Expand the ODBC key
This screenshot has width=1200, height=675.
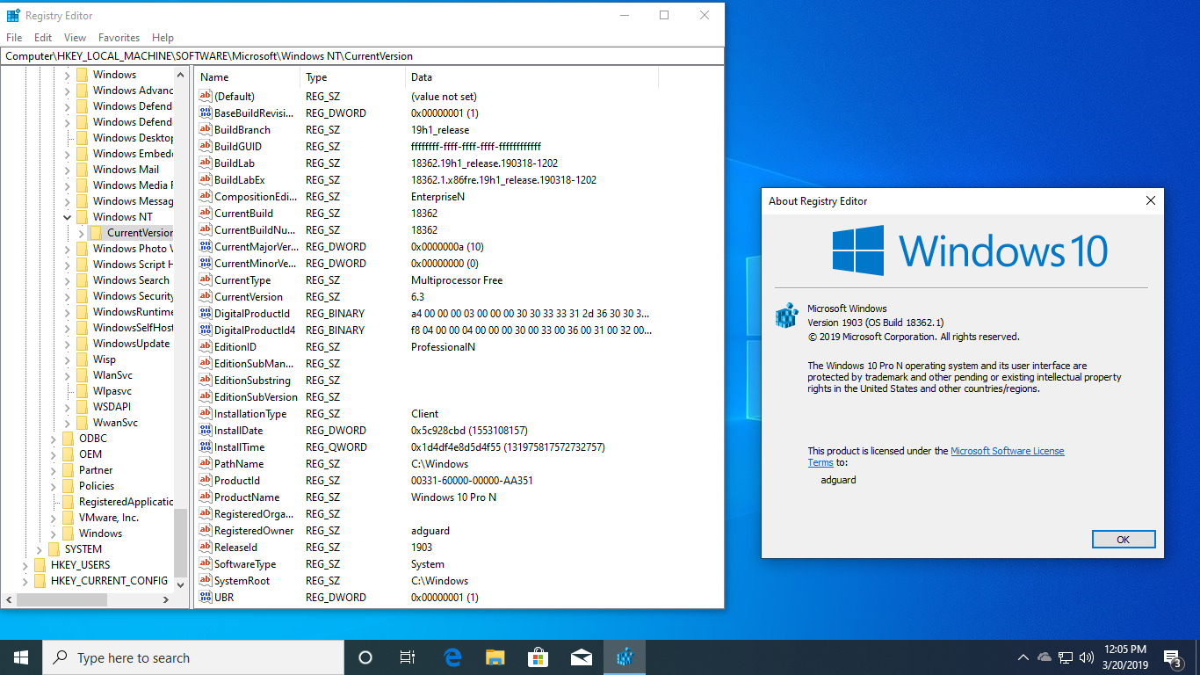[53, 439]
